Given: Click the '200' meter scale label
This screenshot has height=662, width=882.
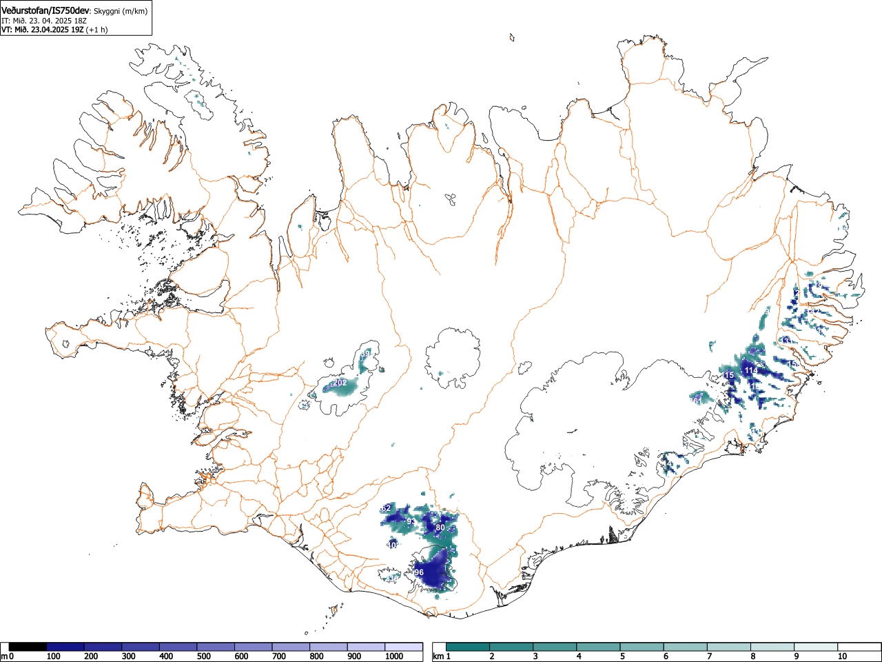Looking at the screenshot, I should coord(90,656).
